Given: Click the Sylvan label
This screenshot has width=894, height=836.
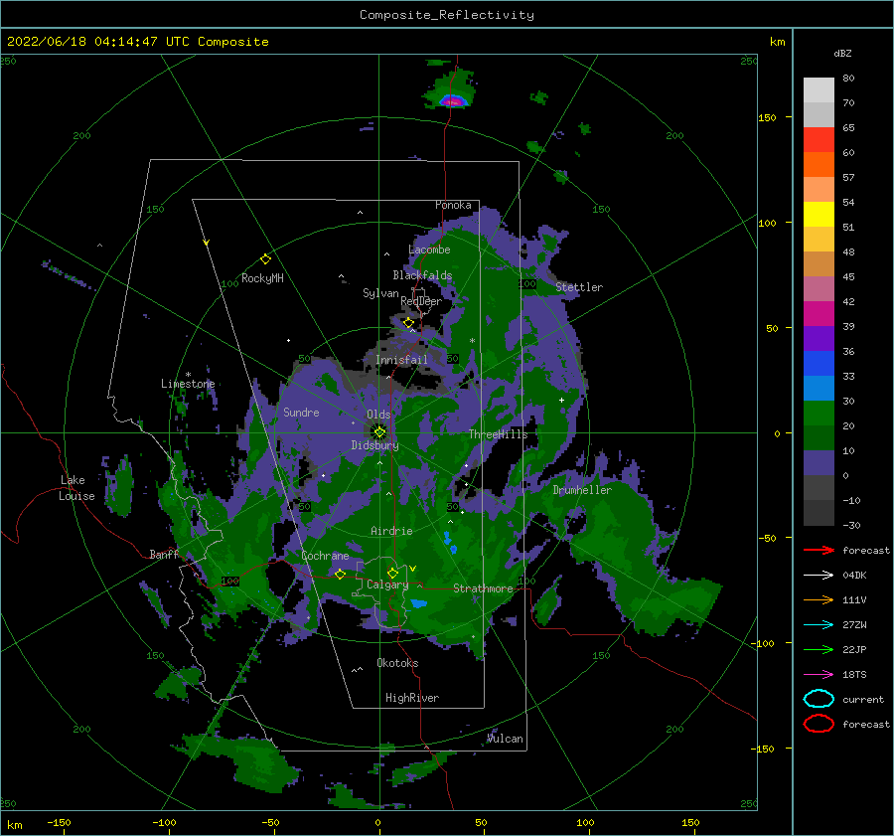Looking at the screenshot, I should pyautogui.click(x=380, y=293).
